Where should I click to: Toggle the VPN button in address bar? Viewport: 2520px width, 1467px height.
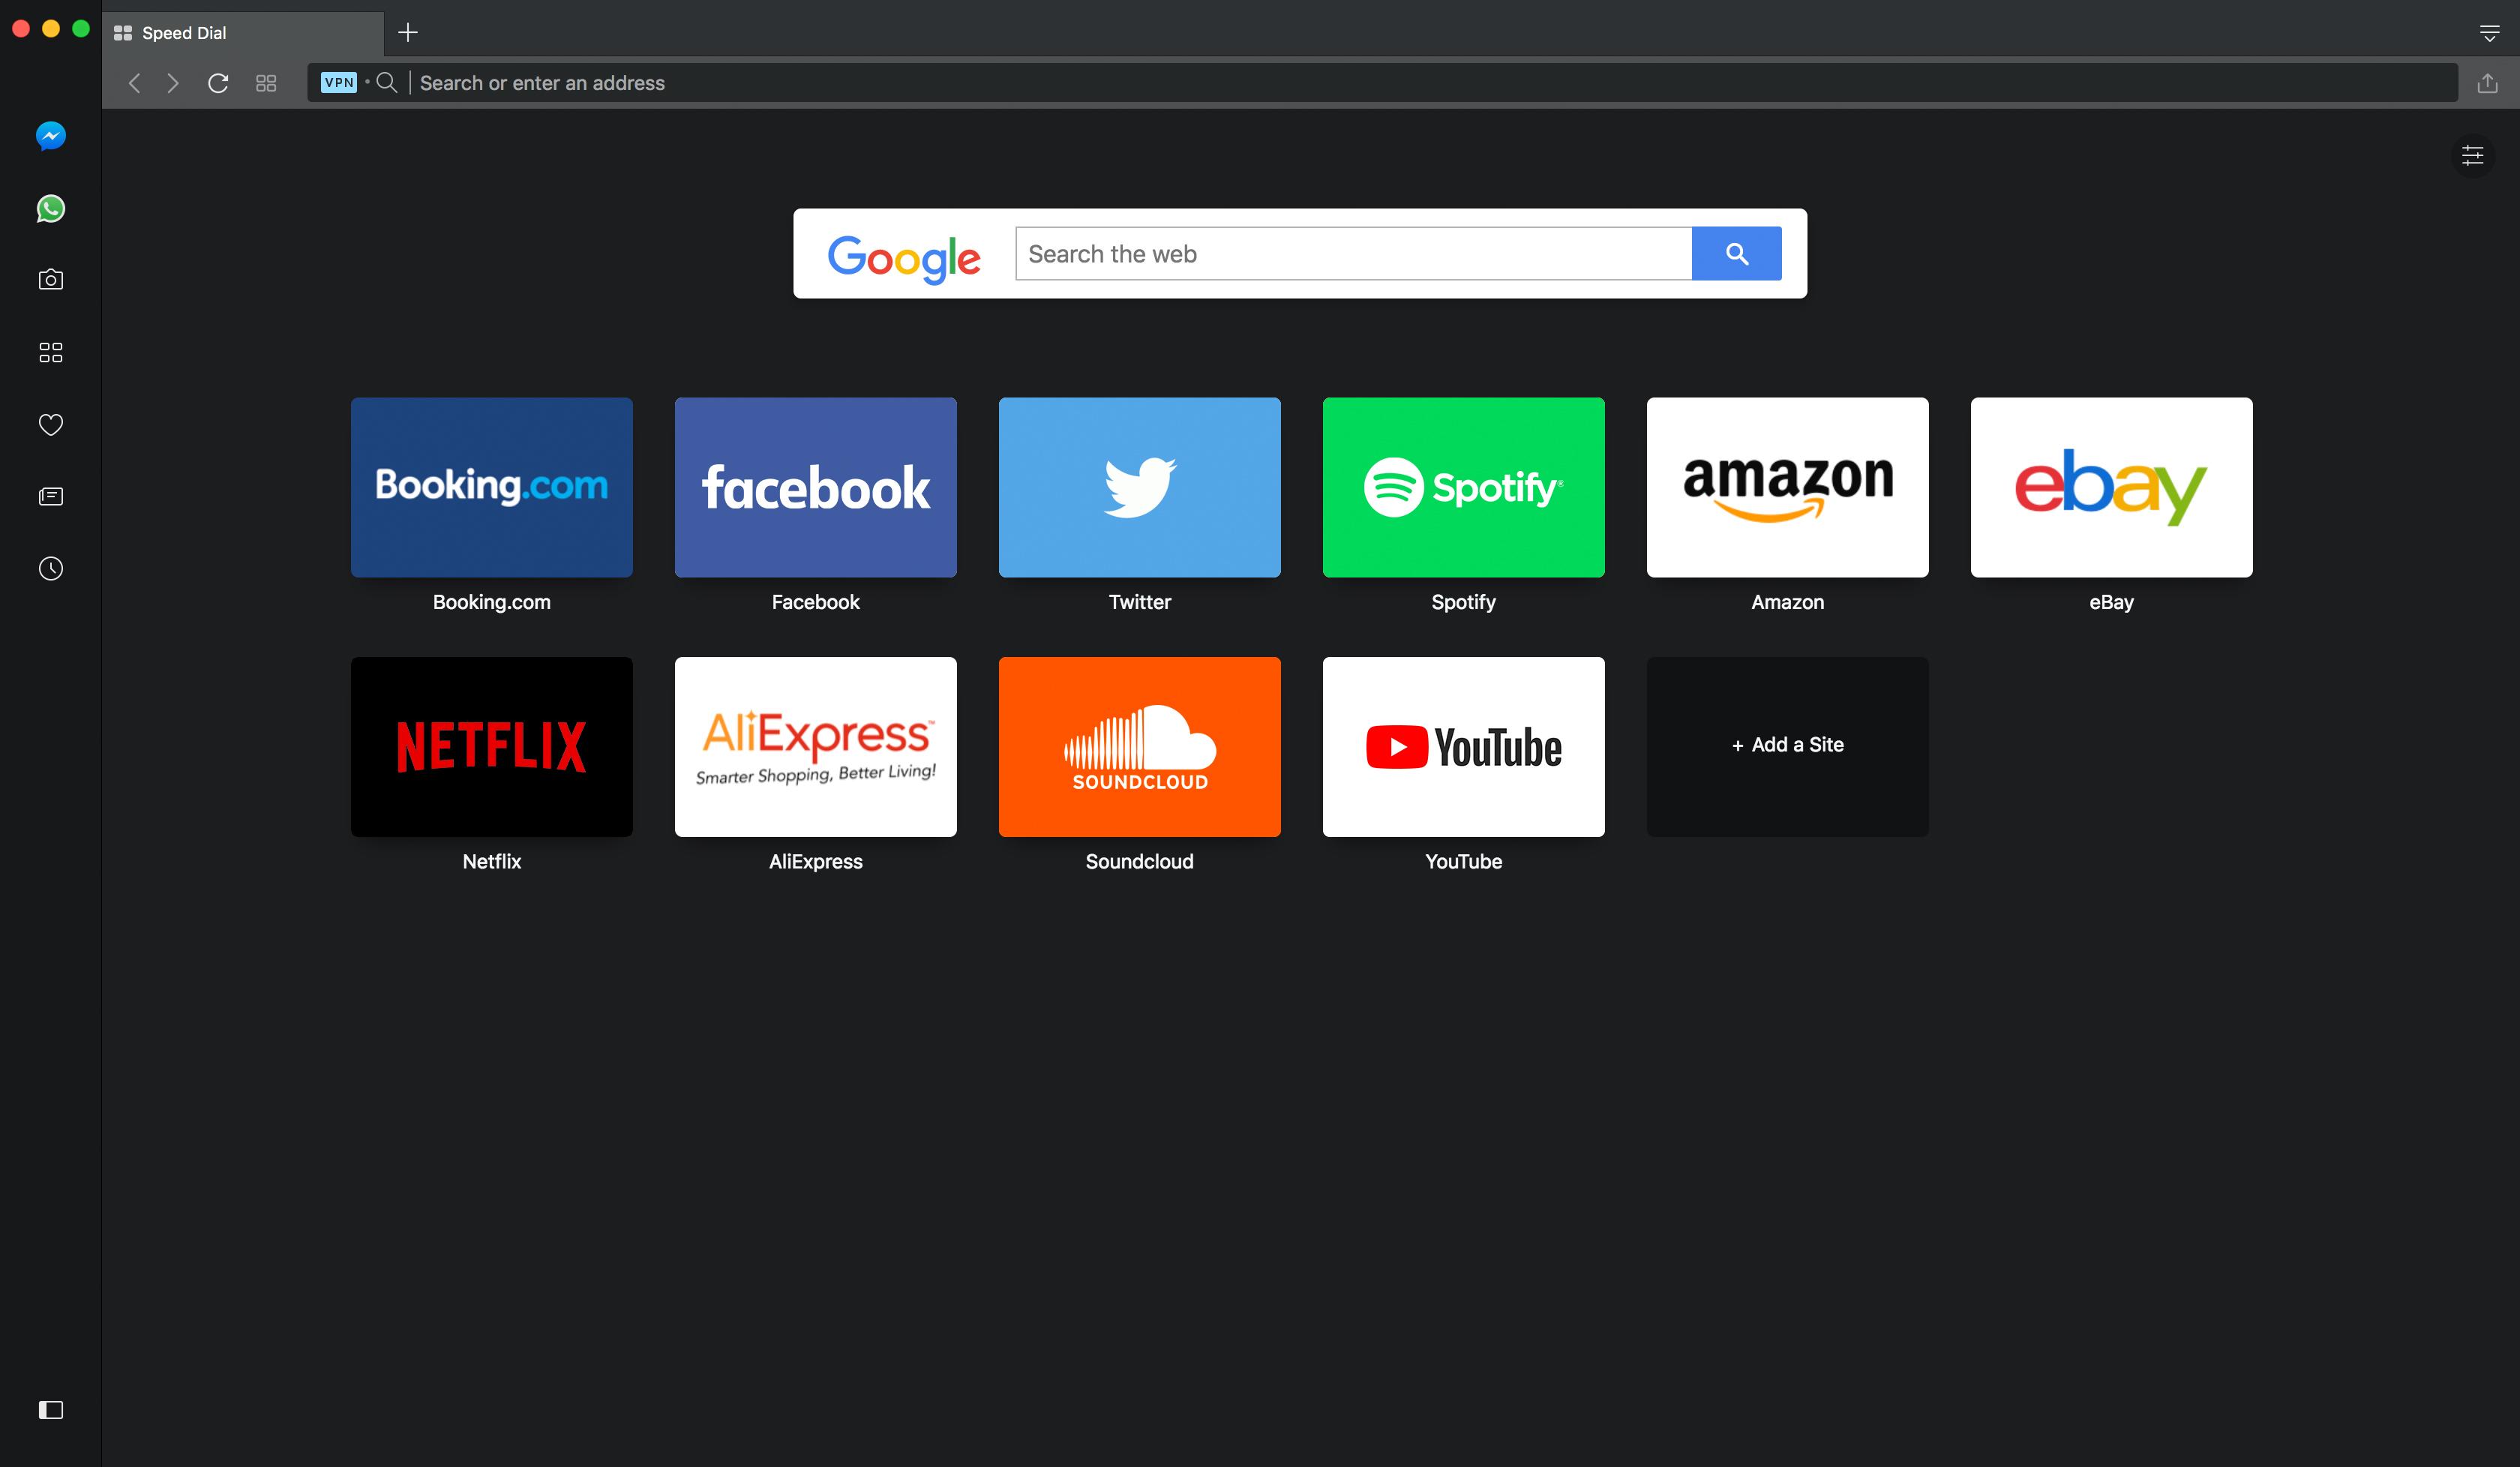(339, 82)
